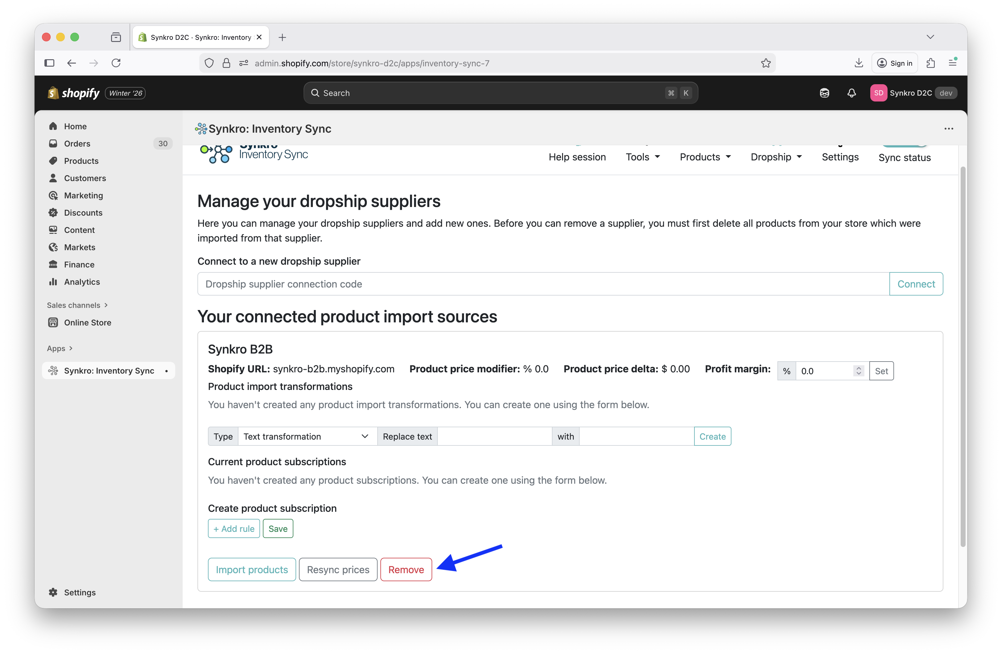
Task: Click the Connect button
Action: [916, 284]
